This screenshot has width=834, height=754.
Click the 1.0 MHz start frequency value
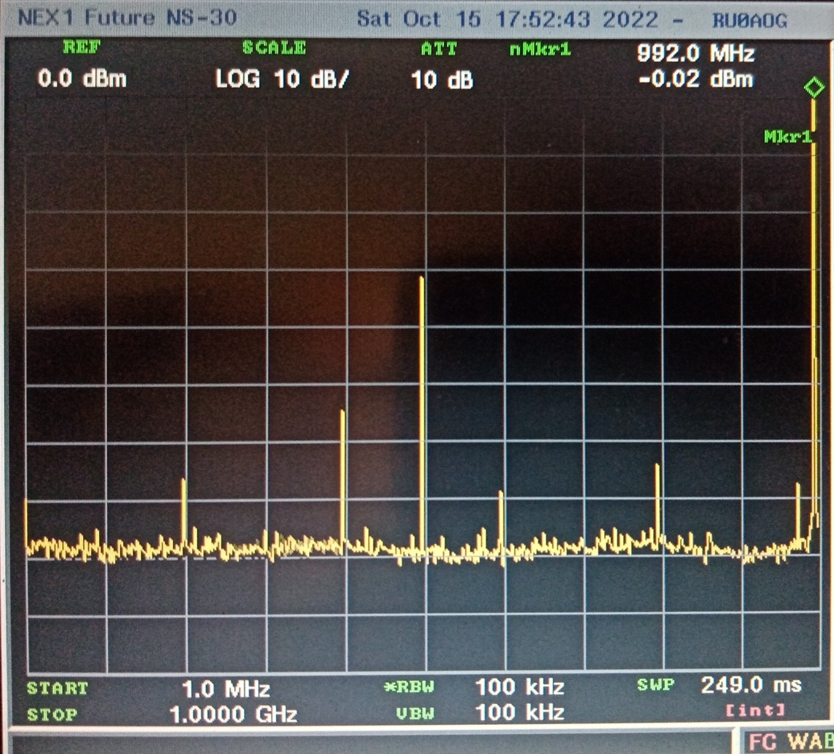226,689
